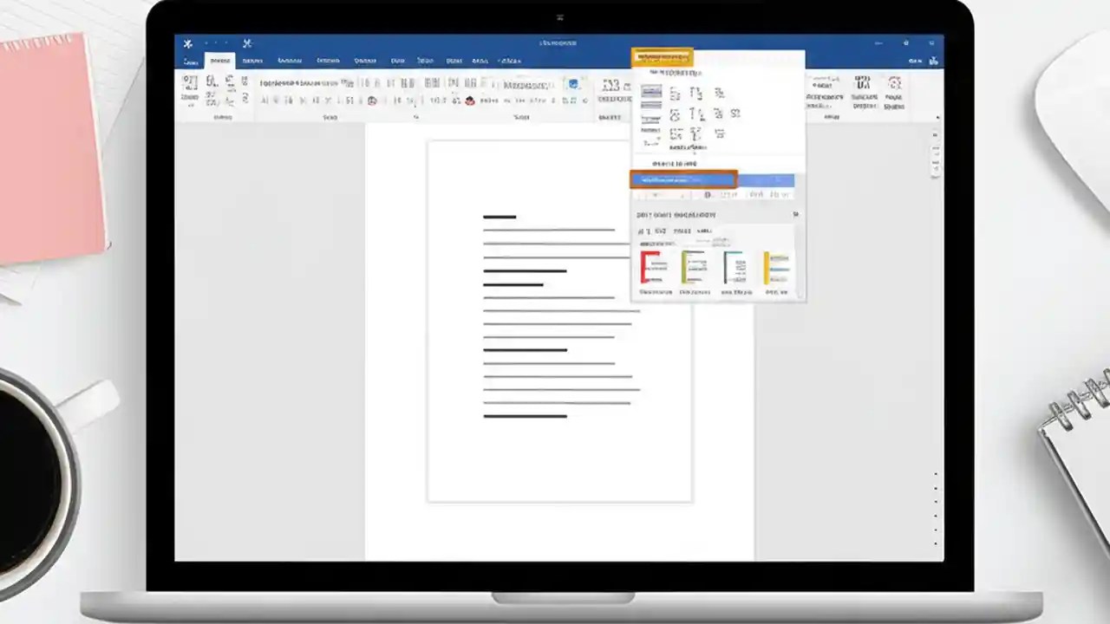1110x624 pixels.
Task: Open the Paste icon in the clipboard group
Action: point(190,87)
